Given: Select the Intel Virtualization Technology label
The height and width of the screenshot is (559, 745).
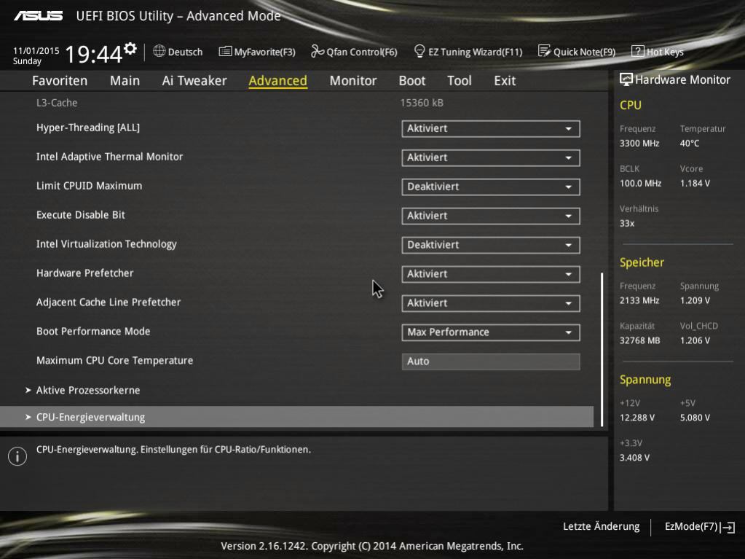Looking at the screenshot, I should point(106,244).
